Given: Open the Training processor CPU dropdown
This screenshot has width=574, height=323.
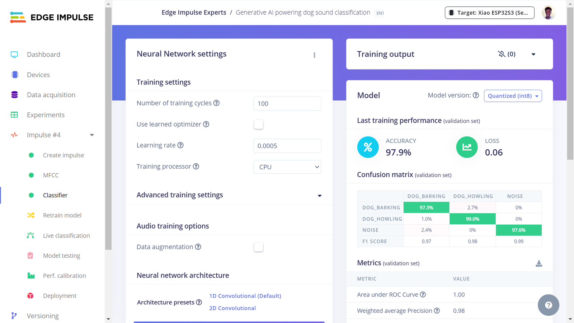Looking at the screenshot, I should pyautogui.click(x=287, y=167).
